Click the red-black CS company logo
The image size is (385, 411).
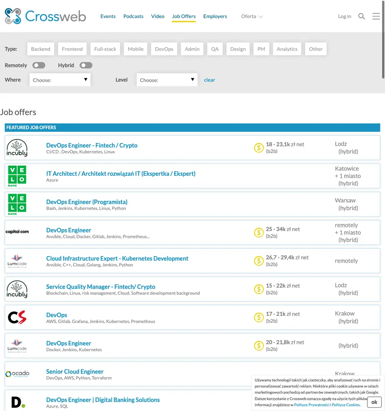(x=17, y=317)
